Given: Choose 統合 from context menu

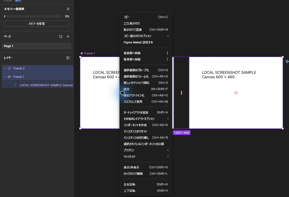Looking at the screenshot, I should (x=146, y=89).
